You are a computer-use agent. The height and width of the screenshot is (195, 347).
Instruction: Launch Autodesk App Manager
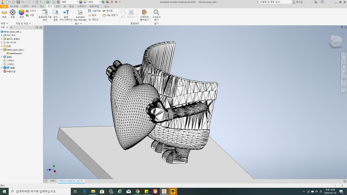click(x=80, y=15)
